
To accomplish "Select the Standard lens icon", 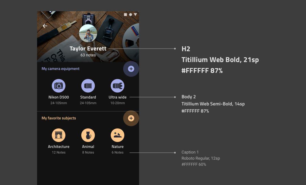I will point(88,86).
